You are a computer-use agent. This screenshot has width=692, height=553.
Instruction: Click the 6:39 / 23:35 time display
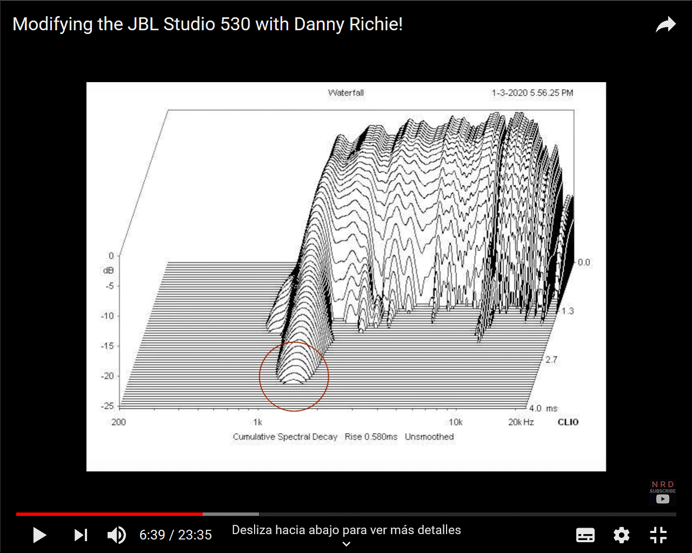176,535
